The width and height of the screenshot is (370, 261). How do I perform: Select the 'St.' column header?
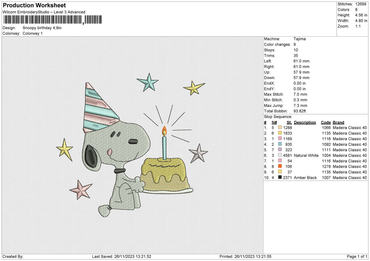(289, 122)
